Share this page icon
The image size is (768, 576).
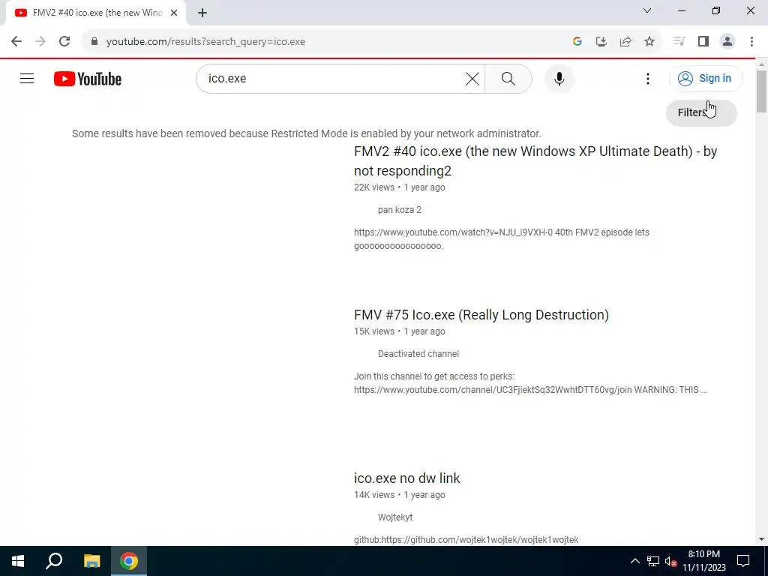coord(625,42)
